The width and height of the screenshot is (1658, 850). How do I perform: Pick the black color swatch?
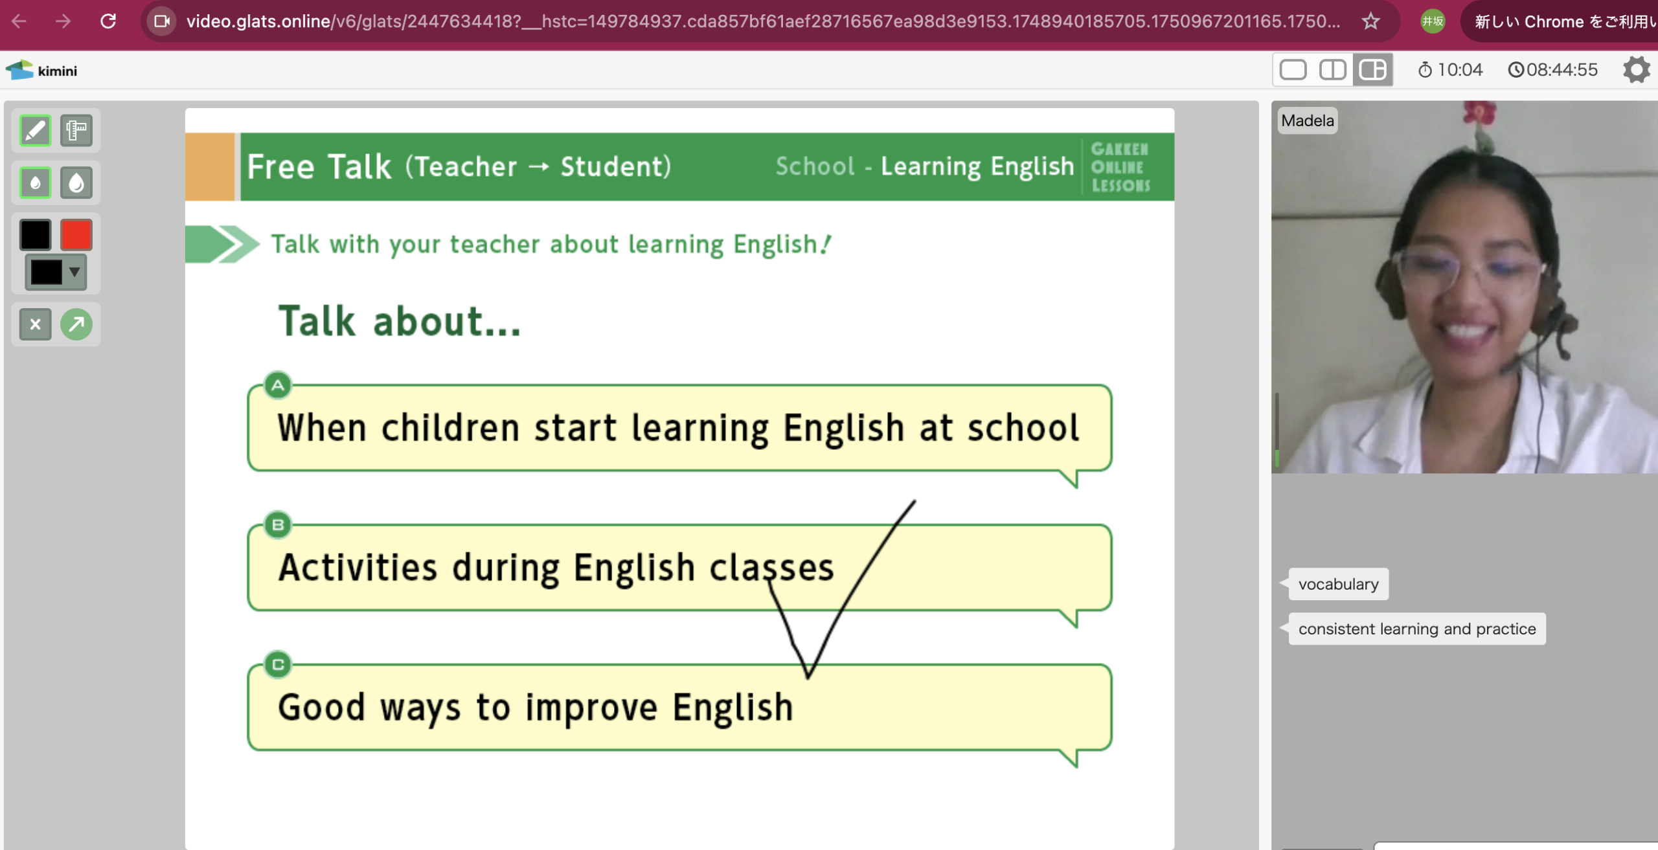click(35, 234)
